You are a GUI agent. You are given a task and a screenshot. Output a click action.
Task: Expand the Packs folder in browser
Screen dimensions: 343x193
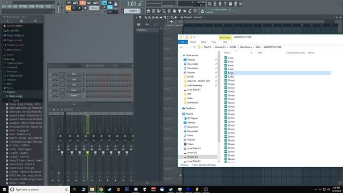tap(9, 88)
